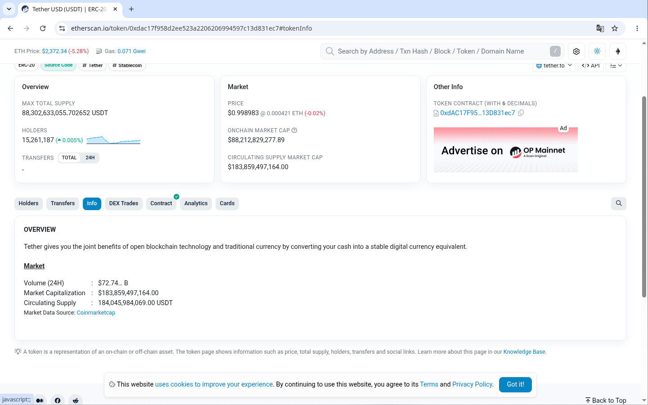Open a new browser tab

131,9
